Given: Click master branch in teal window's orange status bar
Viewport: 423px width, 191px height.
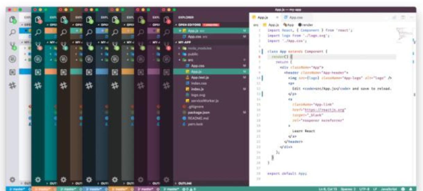Looking at the screenshot, I should pos(43,189).
